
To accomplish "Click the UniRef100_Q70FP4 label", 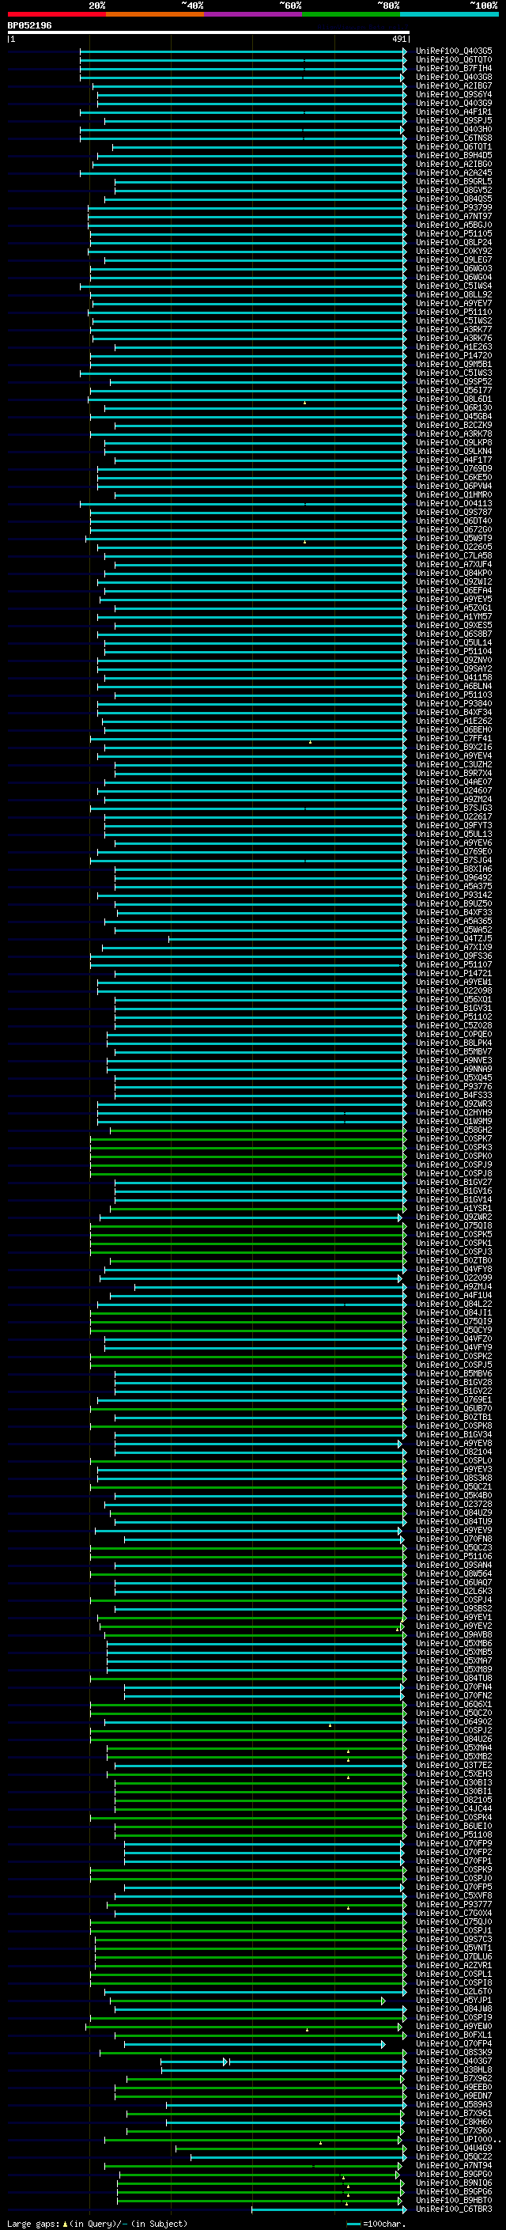I will coord(454,2044).
